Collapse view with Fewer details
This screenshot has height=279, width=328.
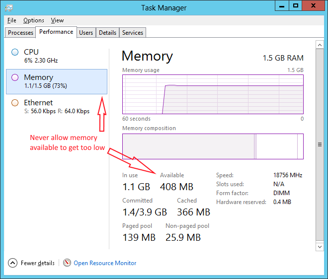[38, 263]
